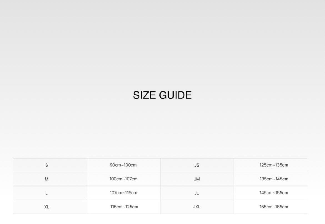Select the JS size label cell
This screenshot has width=325, height=224.
(x=197, y=165)
